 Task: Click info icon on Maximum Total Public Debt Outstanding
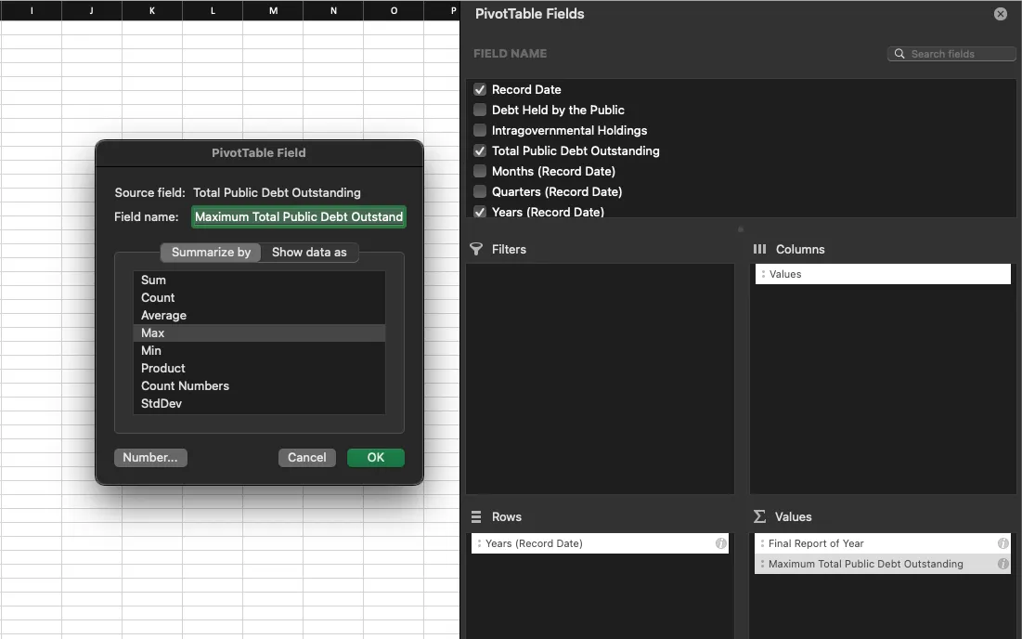[1002, 564]
